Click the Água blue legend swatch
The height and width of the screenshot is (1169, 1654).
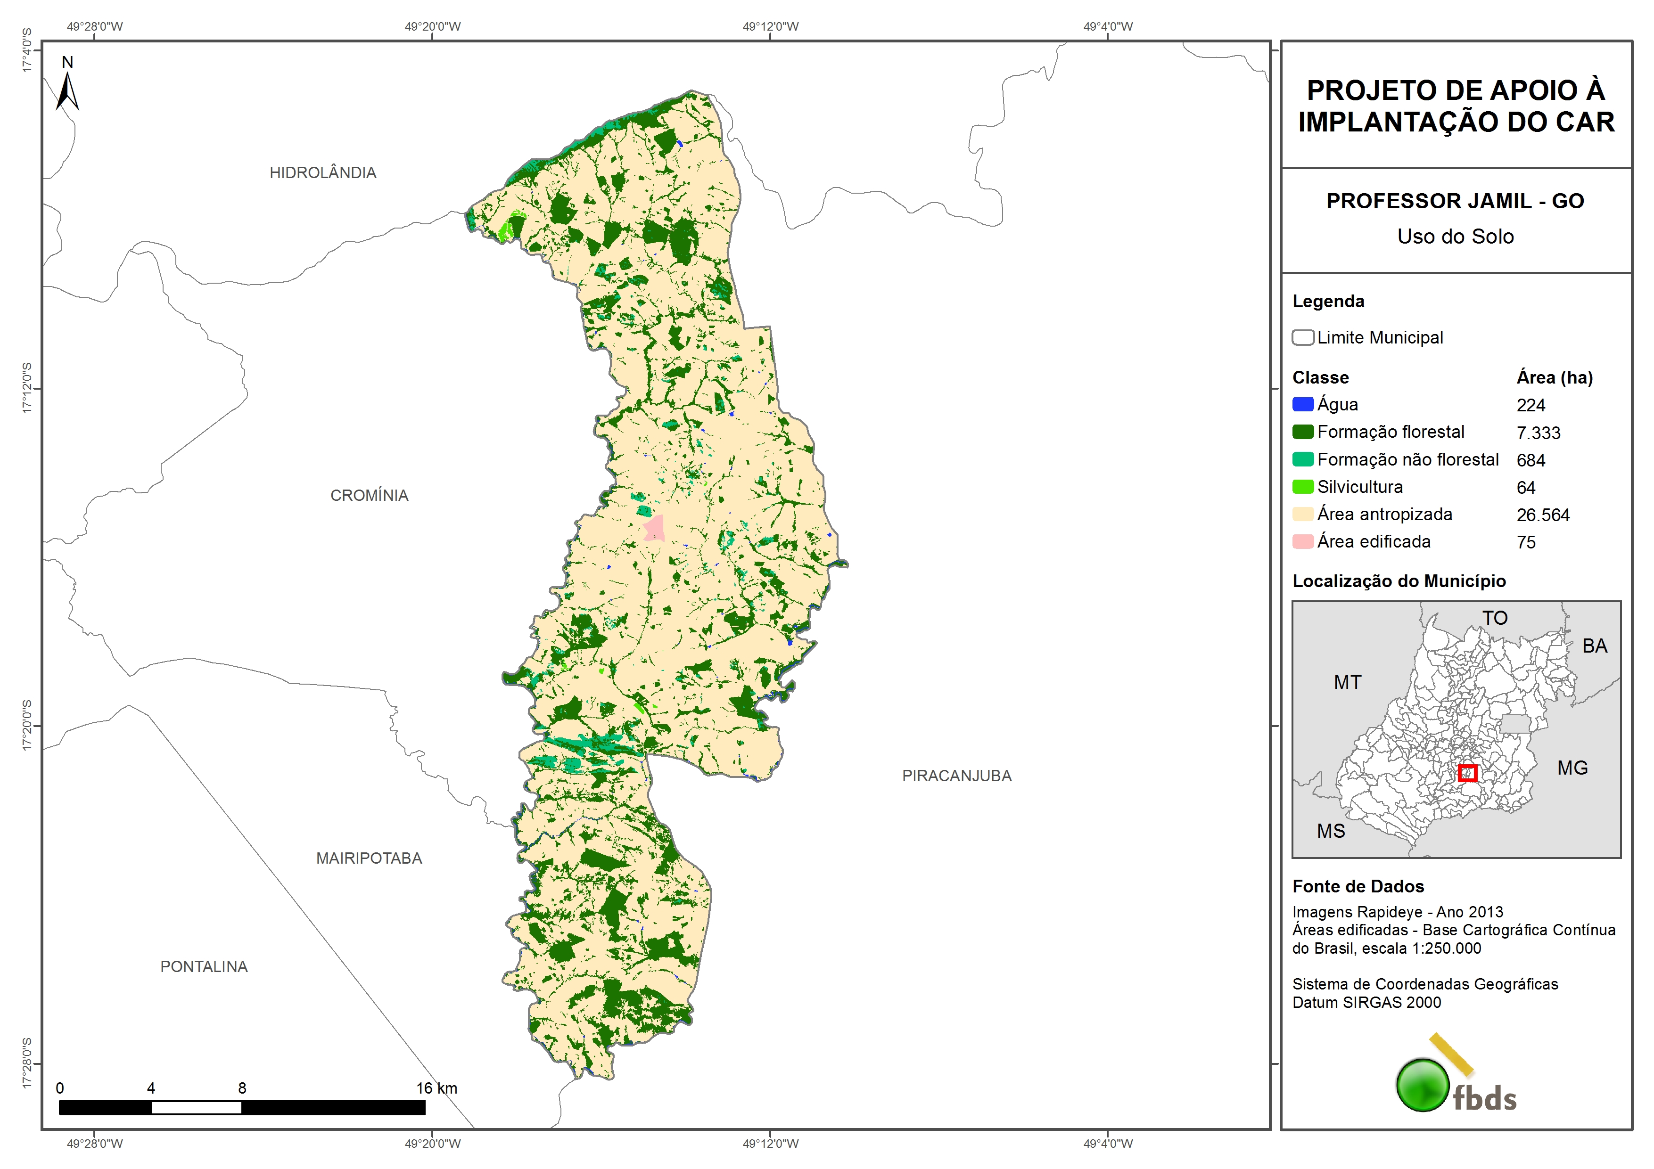tap(1302, 405)
